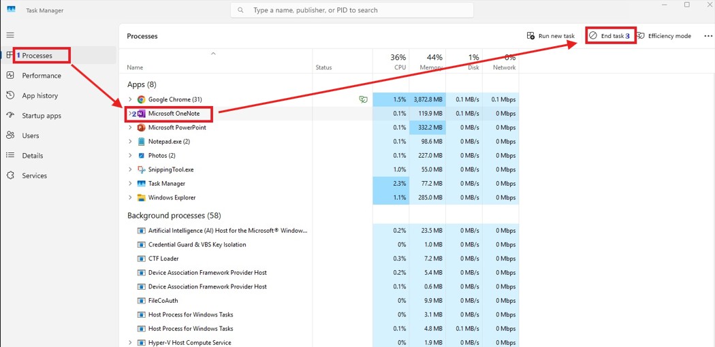
Task: Click the CTF Loader process icon
Action: coord(142,259)
